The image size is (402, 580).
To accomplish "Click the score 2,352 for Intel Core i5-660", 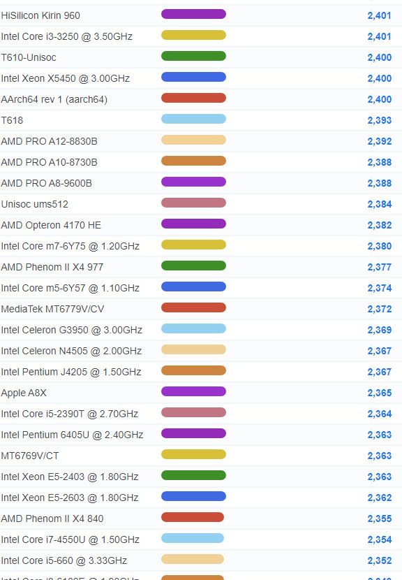I will click(x=380, y=560).
